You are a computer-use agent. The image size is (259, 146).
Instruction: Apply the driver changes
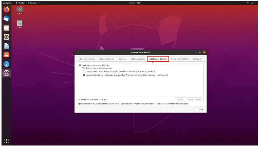(x=194, y=100)
